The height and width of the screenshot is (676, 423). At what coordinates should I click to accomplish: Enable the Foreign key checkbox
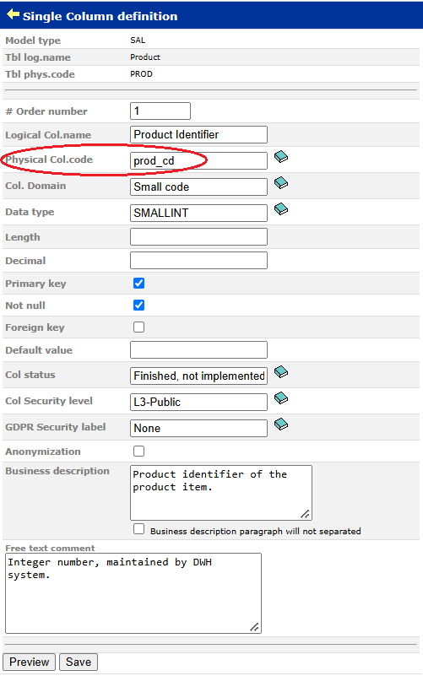tap(138, 327)
